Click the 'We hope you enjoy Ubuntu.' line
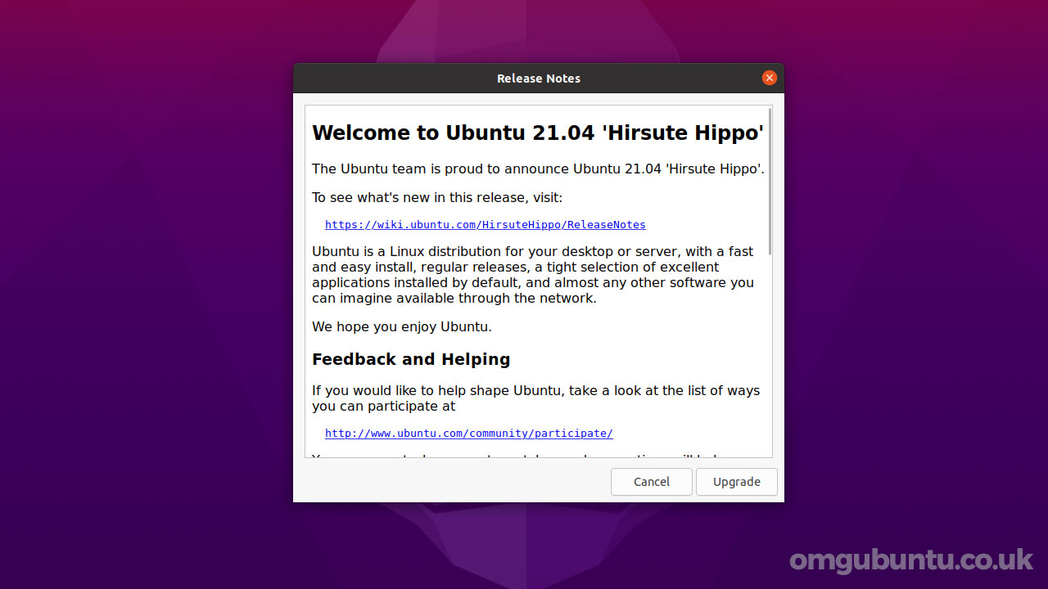 point(402,326)
